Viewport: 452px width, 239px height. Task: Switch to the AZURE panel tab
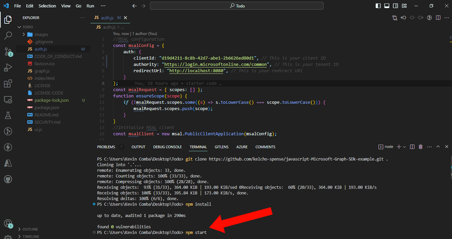click(242, 147)
